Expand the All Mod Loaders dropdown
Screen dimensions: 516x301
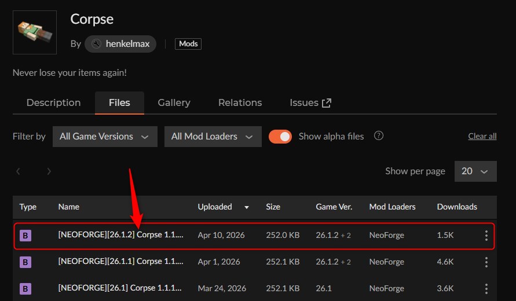[213, 137]
